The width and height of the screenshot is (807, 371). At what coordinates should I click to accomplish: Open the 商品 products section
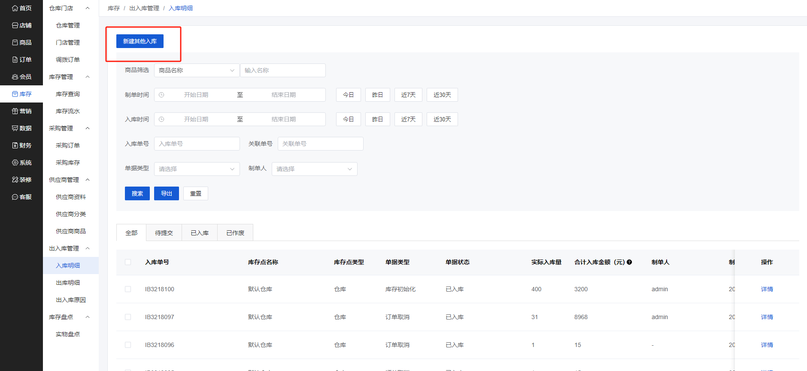pyautogui.click(x=21, y=42)
